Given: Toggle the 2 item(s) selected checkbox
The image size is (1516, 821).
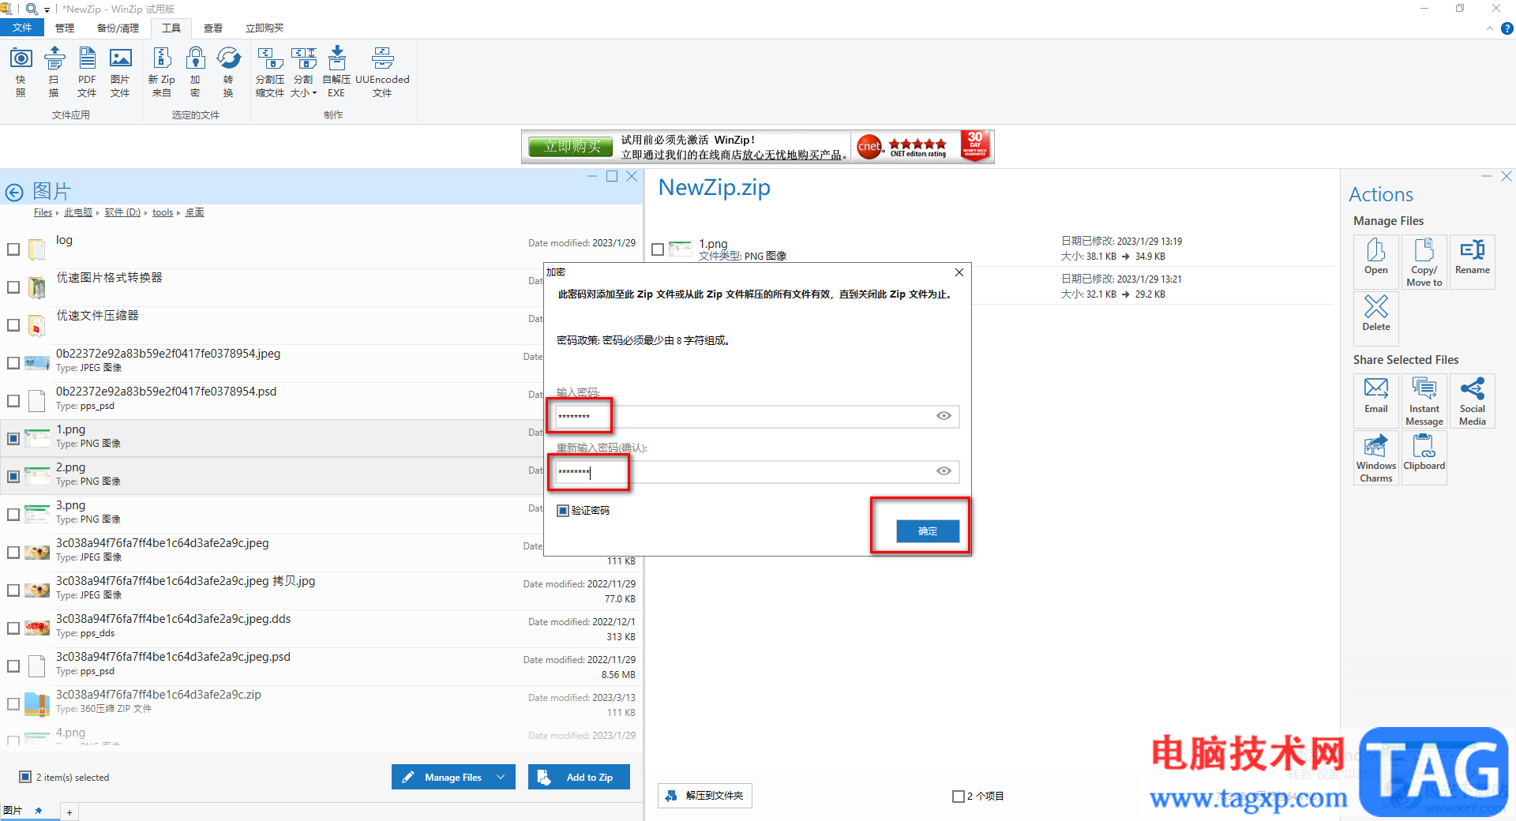Looking at the screenshot, I should pos(25,777).
